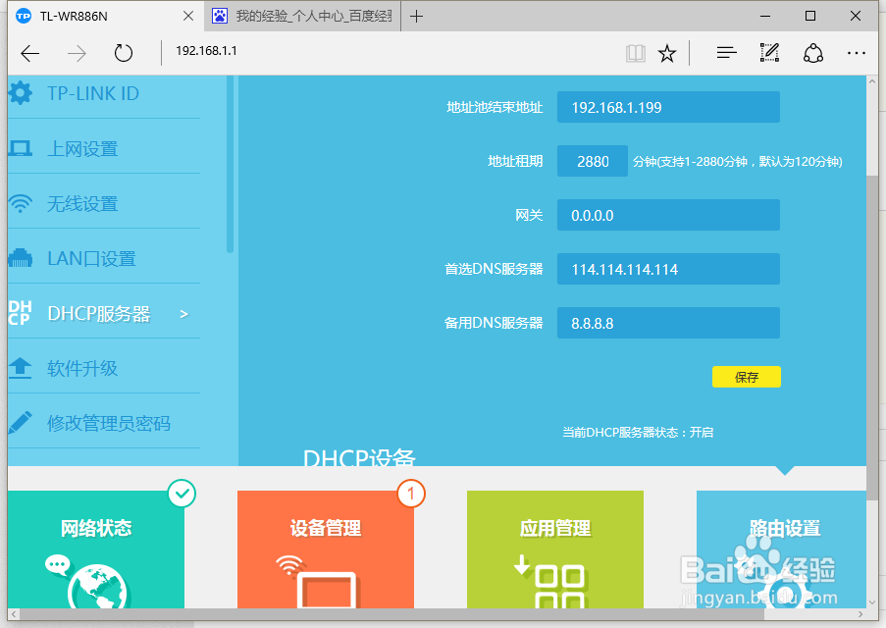Screen dimensions: 886x628
Task: Select the TL-WR886N browser tab
Action: point(105,16)
